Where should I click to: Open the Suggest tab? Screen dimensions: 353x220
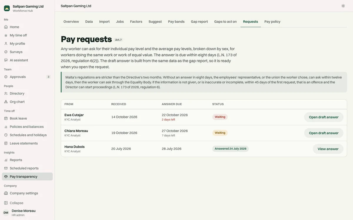(155, 22)
